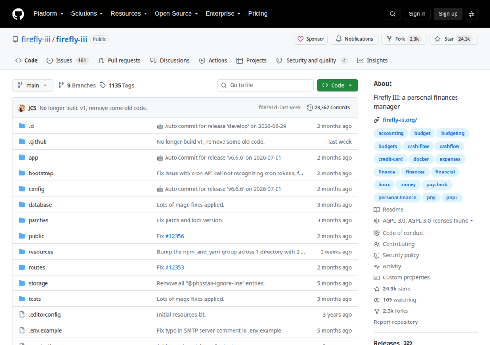Expand the Resources menu
Image resolution: width=490 pixels, height=345 pixels.
(x=129, y=14)
